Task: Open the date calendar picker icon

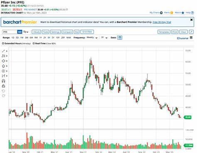Action: point(120,38)
